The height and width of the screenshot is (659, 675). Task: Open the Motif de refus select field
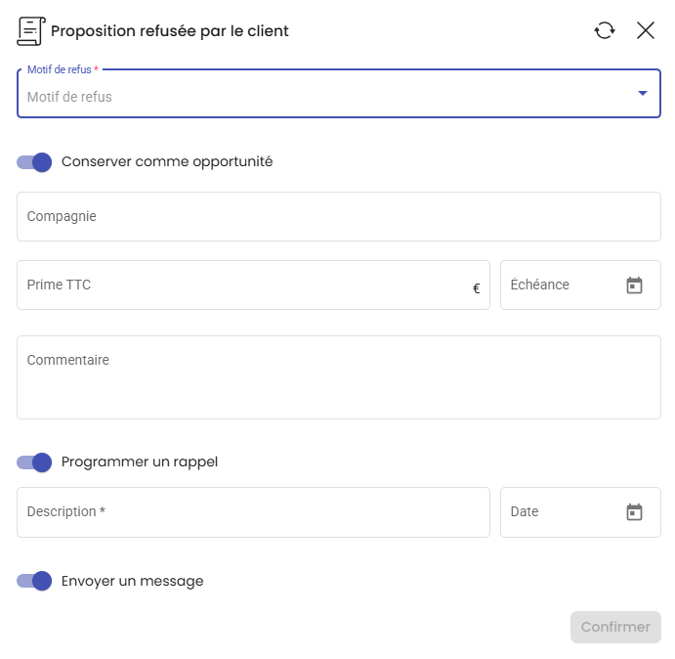point(339,93)
